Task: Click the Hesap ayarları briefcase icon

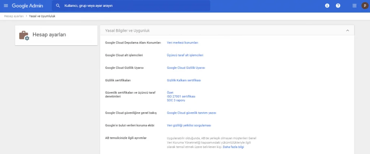Action: [x=24, y=36]
